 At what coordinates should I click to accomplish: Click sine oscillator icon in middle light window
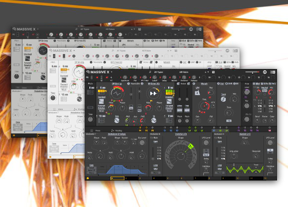coord(79,99)
